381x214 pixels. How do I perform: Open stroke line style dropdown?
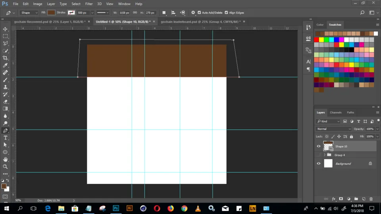coord(103,13)
